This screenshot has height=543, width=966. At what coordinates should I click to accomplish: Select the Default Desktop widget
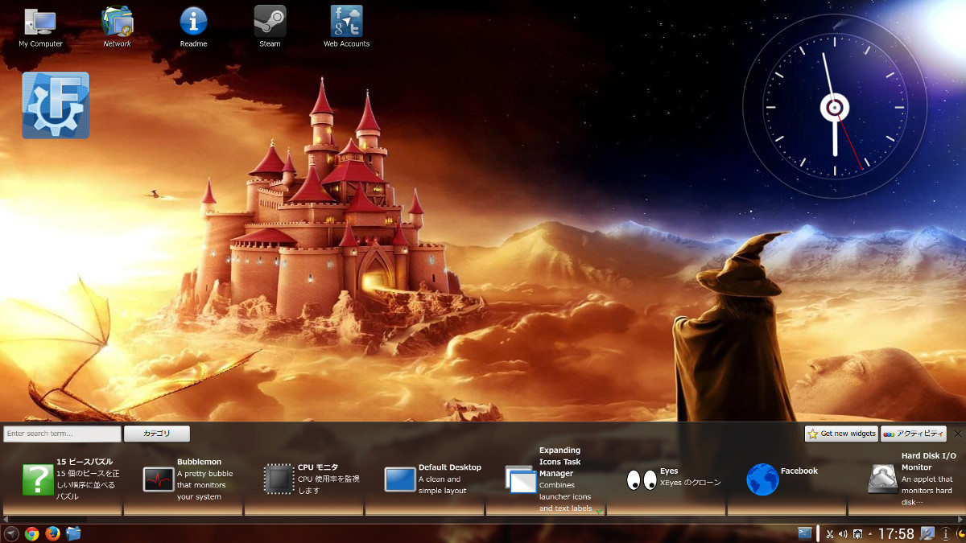[424, 479]
